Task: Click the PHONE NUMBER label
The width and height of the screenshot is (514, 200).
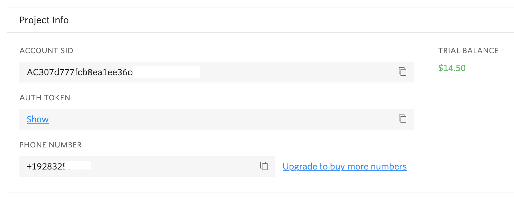Action: point(51,145)
